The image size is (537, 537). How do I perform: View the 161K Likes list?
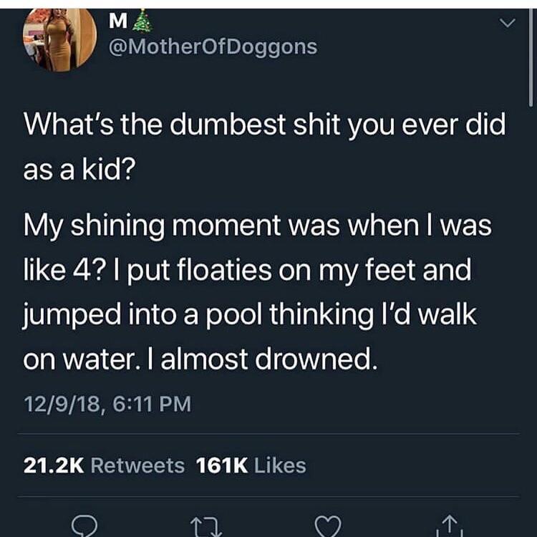[251, 465]
